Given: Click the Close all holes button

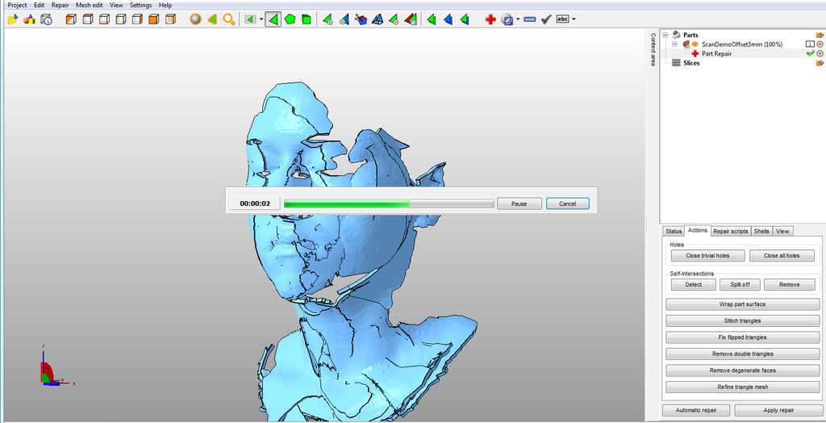Looking at the screenshot, I should point(781,256).
